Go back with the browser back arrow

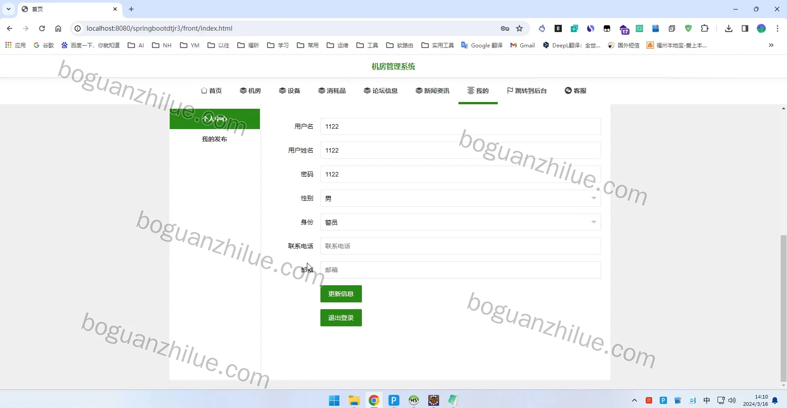pyautogui.click(x=9, y=28)
